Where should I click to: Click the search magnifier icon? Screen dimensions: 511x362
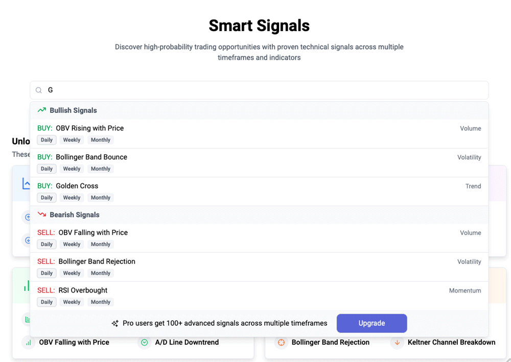[39, 90]
